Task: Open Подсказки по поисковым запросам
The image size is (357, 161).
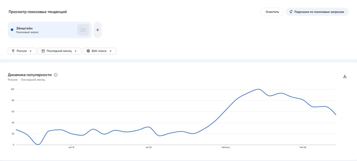Action: (317, 12)
